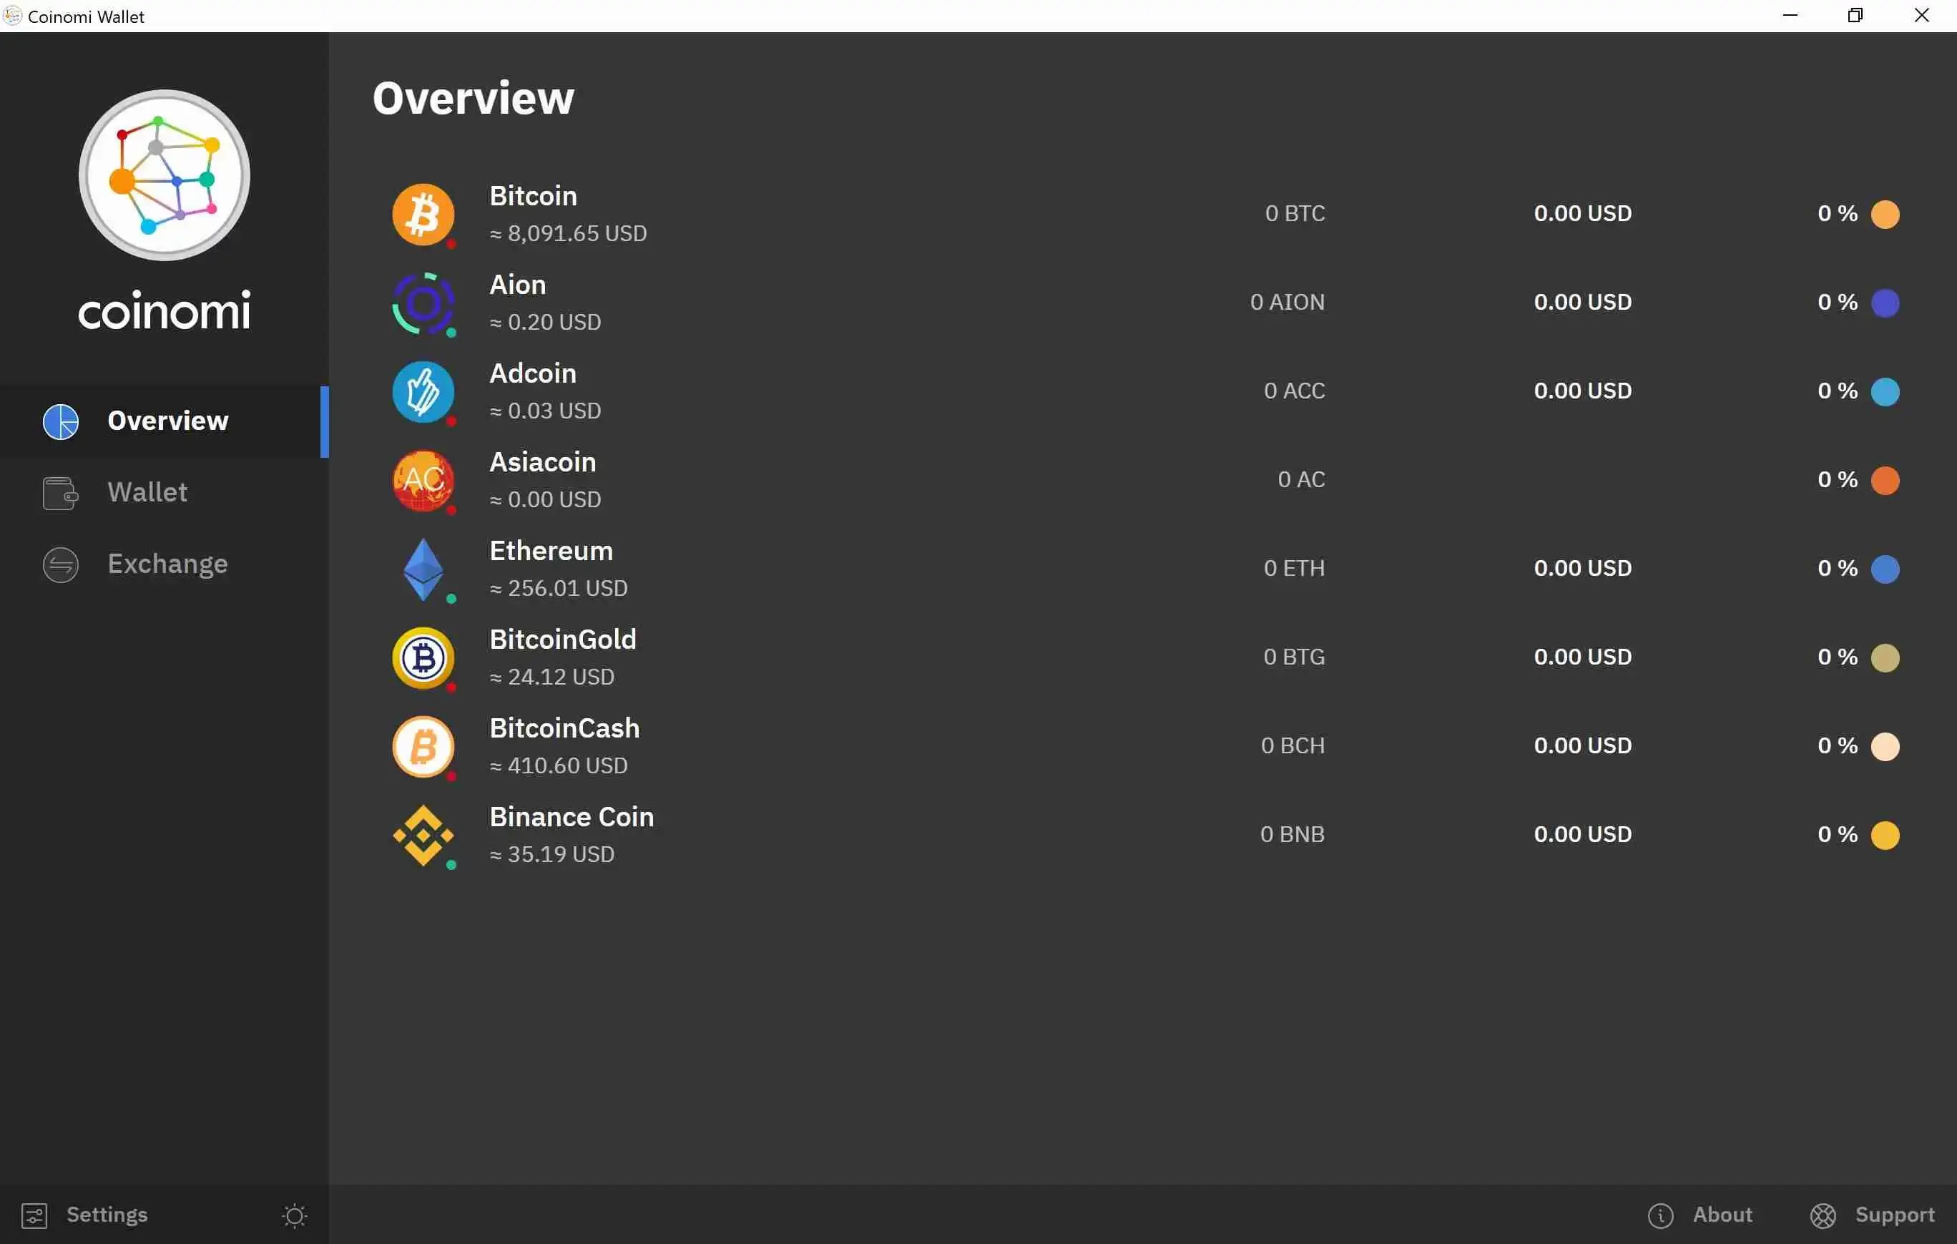Click the Bitcoin orange color dot
The image size is (1957, 1244).
click(x=1885, y=215)
